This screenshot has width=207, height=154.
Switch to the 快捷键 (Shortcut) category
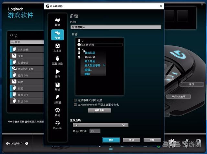[58, 99]
